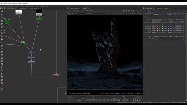Select the Read node thumbnail at graph top left
The height and width of the screenshot is (105, 187).
pos(19,12)
